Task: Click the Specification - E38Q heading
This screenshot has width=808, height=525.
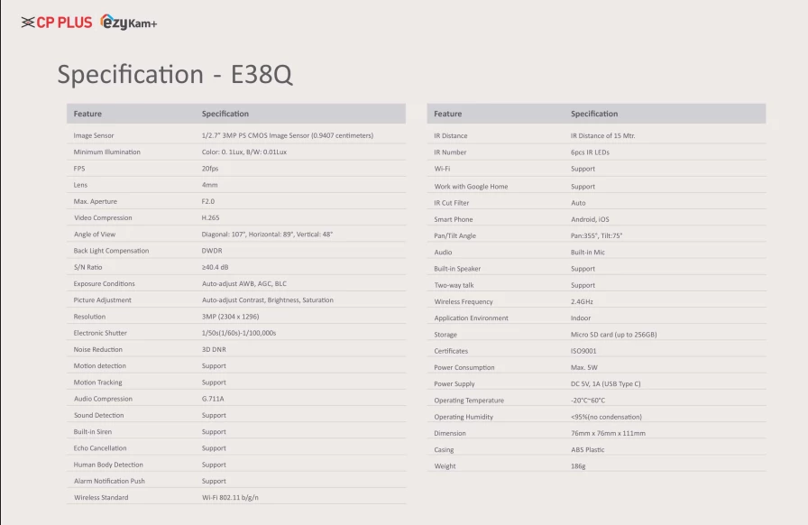Action: coord(175,74)
